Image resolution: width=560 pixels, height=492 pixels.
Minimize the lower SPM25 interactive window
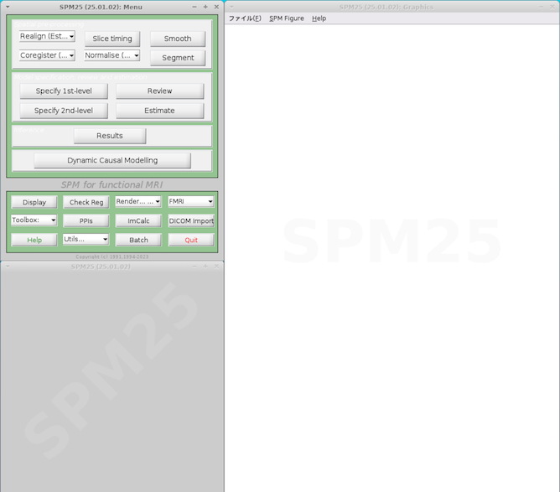[x=194, y=267]
